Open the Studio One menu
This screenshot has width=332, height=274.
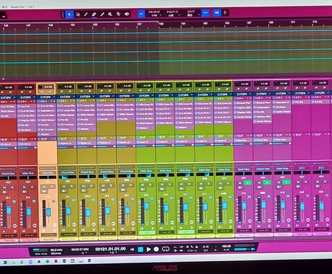tap(17, 6)
